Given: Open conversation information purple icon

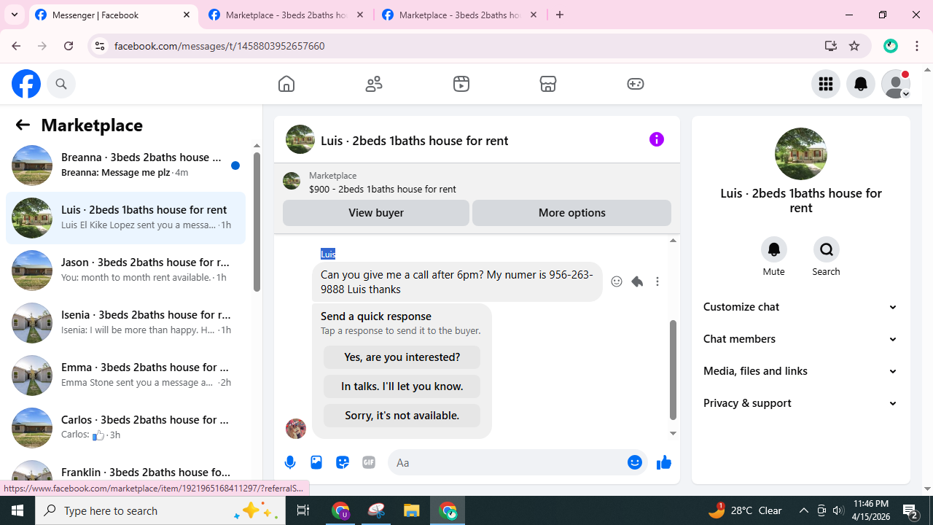Looking at the screenshot, I should [x=657, y=139].
